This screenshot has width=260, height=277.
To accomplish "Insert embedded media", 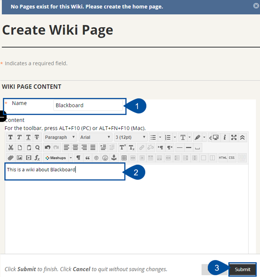I will pyautogui.click(x=29, y=158).
